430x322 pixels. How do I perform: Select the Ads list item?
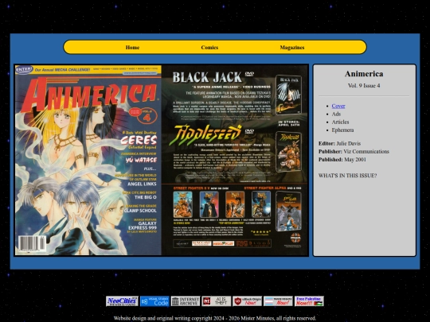[336, 114]
